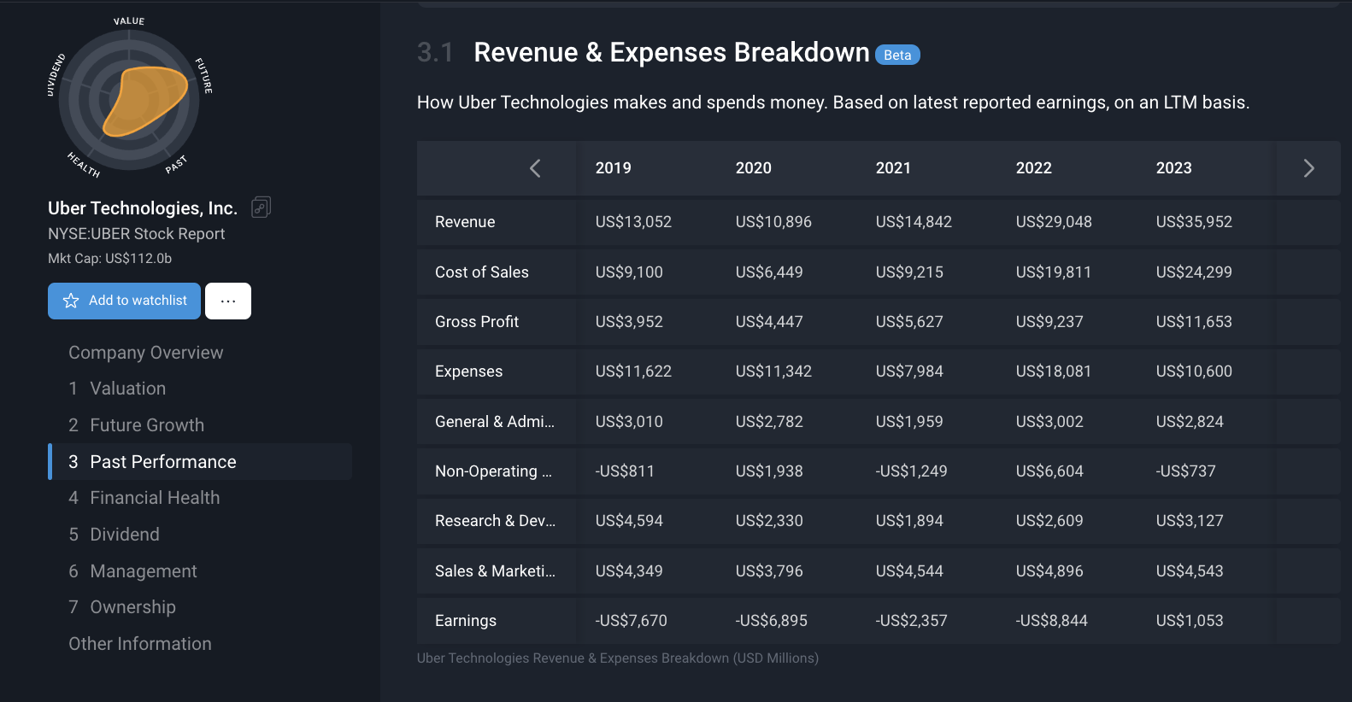Click 2023 earnings value US$1,053
The image size is (1352, 702).
click(x=1190, y=621)
